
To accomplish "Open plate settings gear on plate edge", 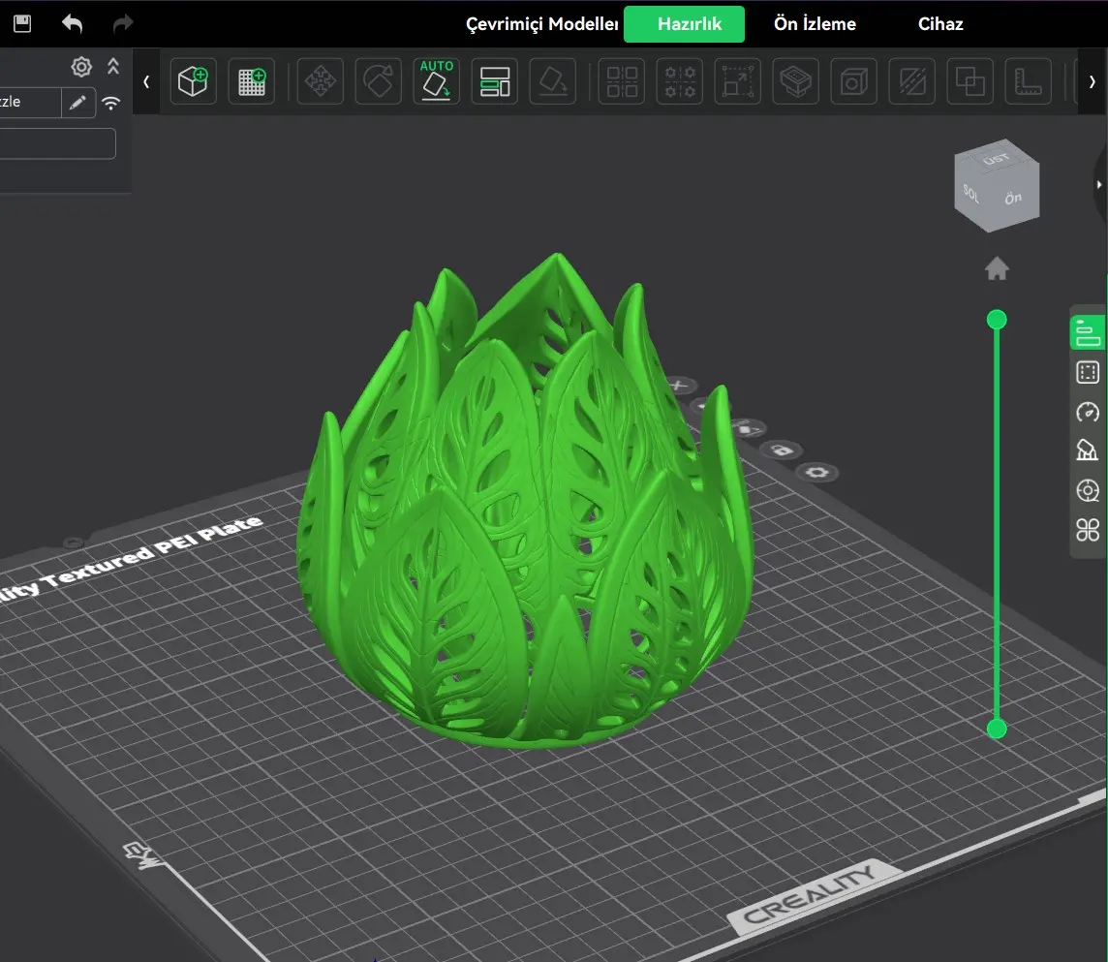I will tap(817, 472).
